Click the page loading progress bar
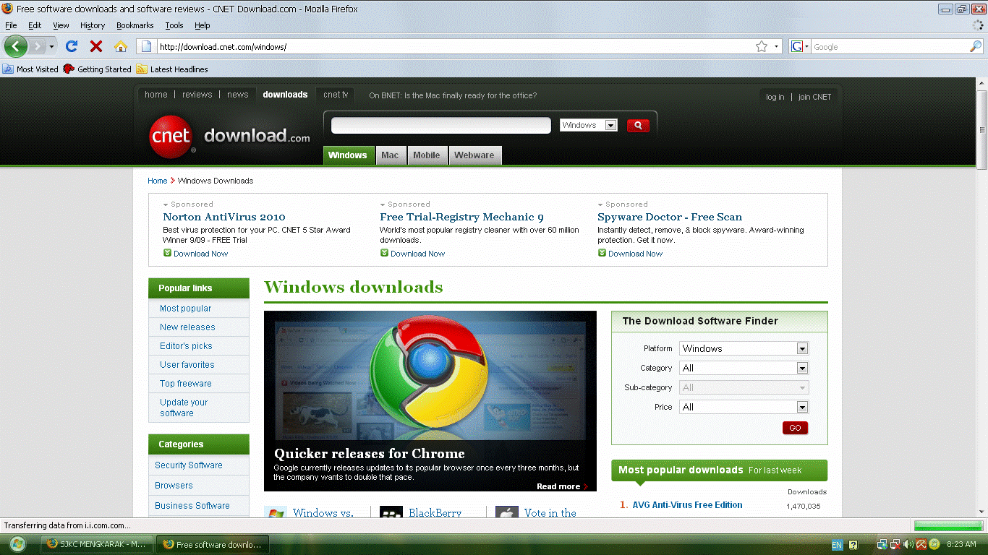The height and width of the screenshot is (555, 988). [947, 525]
